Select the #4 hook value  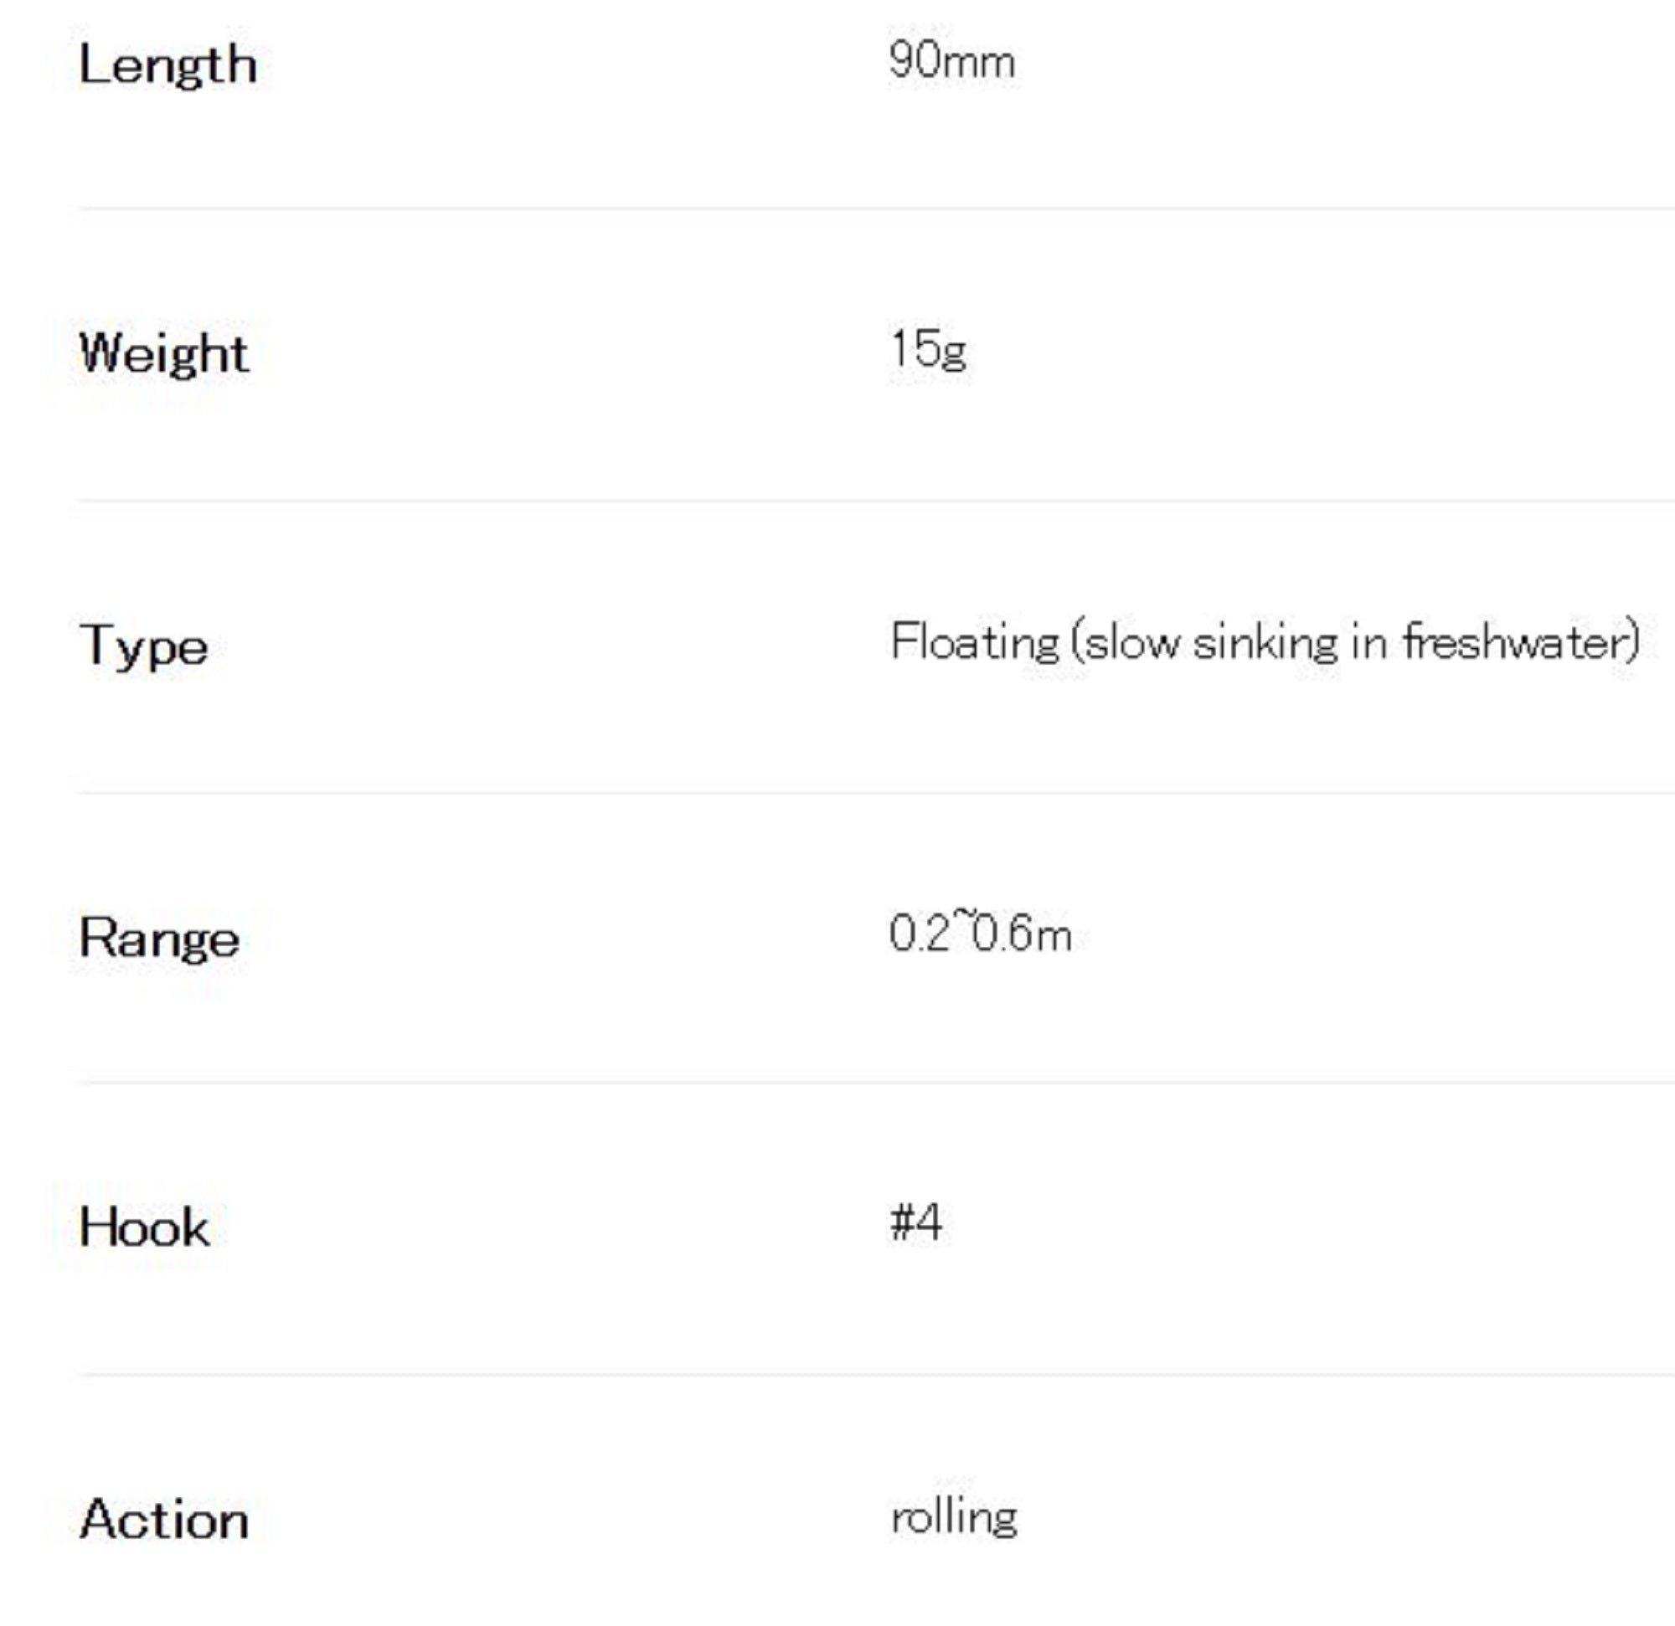(x=915, y=1222)
